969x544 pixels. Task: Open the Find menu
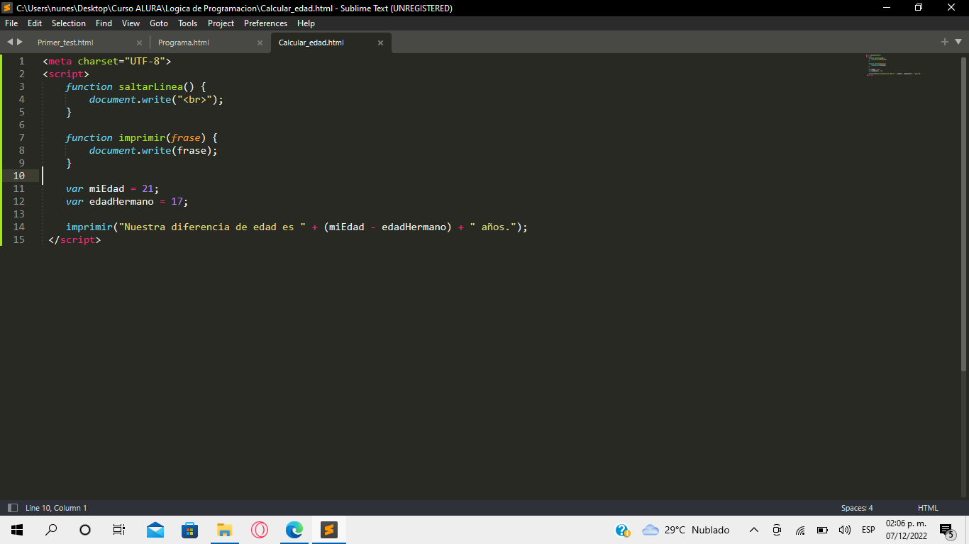pos(104,23)
